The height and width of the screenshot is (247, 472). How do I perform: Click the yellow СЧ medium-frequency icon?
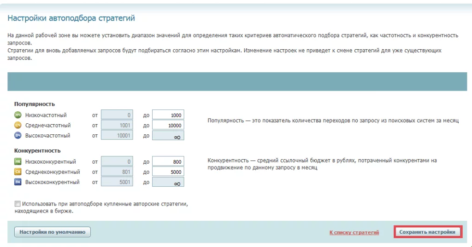[x=18, y=125]
